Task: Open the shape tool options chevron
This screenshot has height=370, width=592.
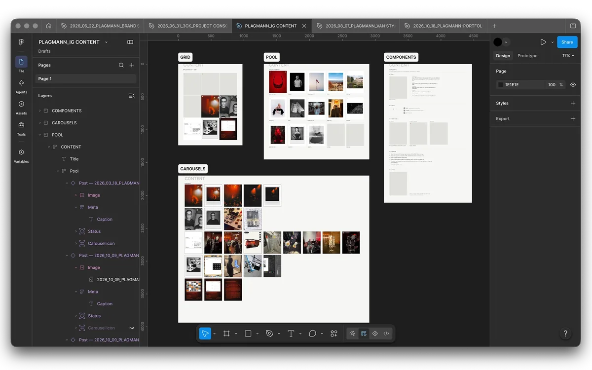Action: (x=257, y=334)
